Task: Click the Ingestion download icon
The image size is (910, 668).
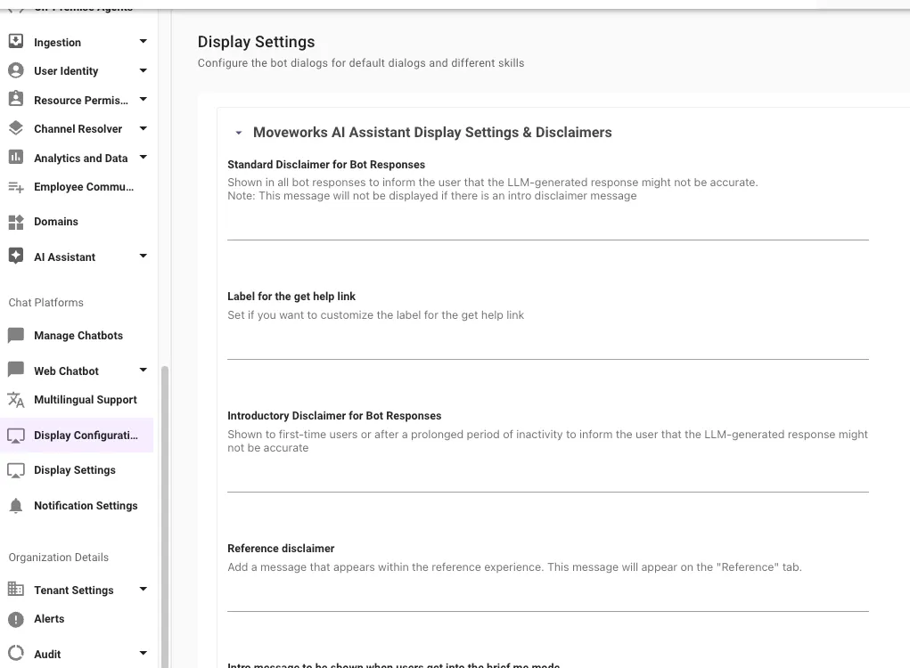Action: pyautogui.click(x=16, y=41)
